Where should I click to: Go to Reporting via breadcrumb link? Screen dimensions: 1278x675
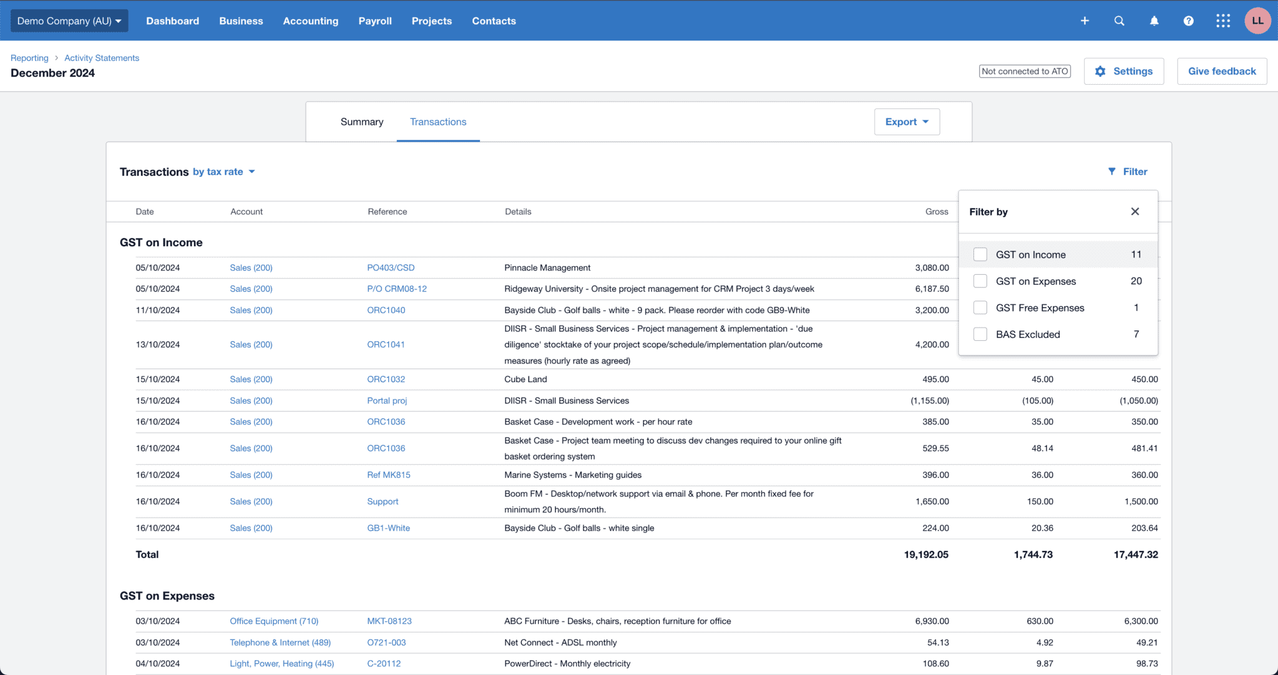click(29, 57)
